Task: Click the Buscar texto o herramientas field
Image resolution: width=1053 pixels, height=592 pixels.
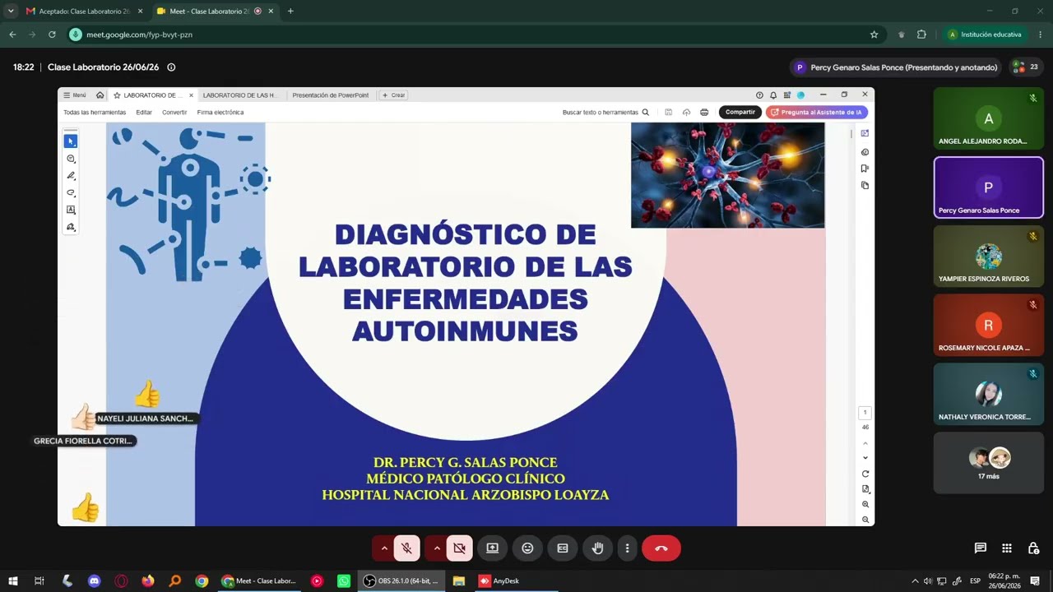Action: tap(605, 113)
